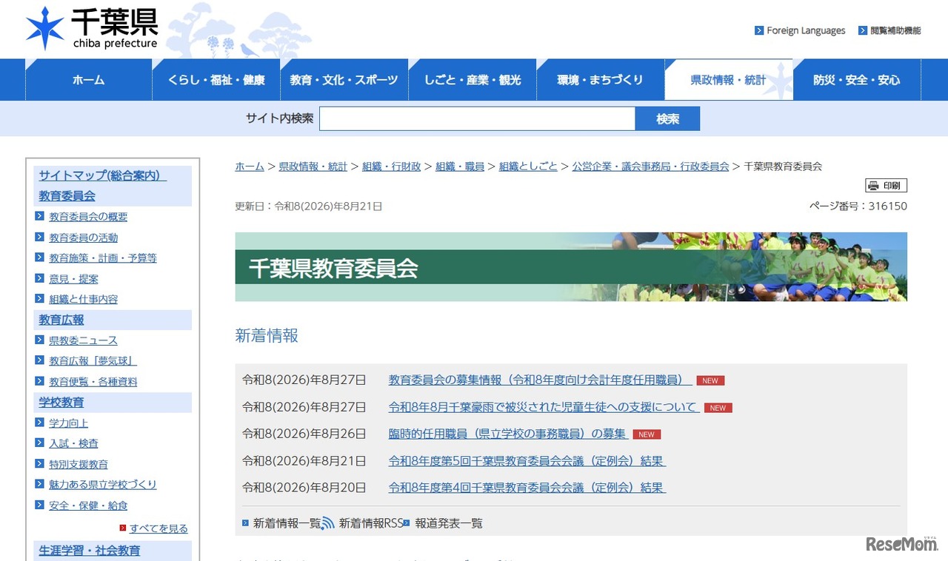The image size is (948, 561).
Task: Click the 印刷 print button
Action: click(886, 186)
